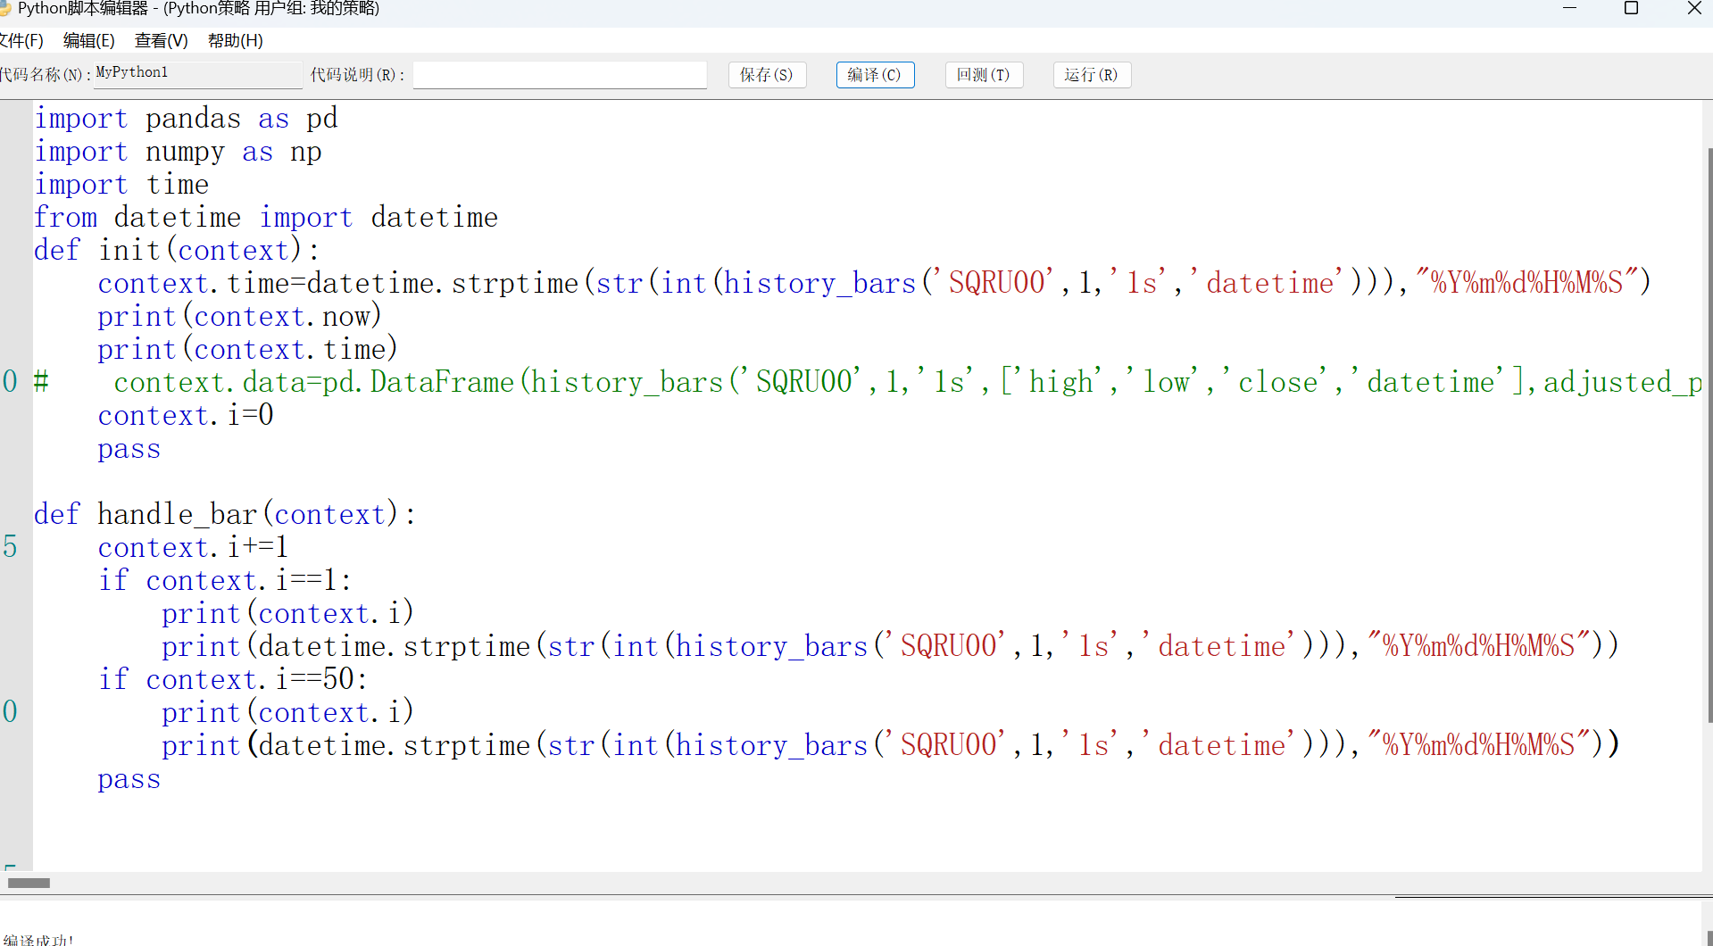
Task: Click the line 'def handle_bar(context):'
Action: coord(225,515)
